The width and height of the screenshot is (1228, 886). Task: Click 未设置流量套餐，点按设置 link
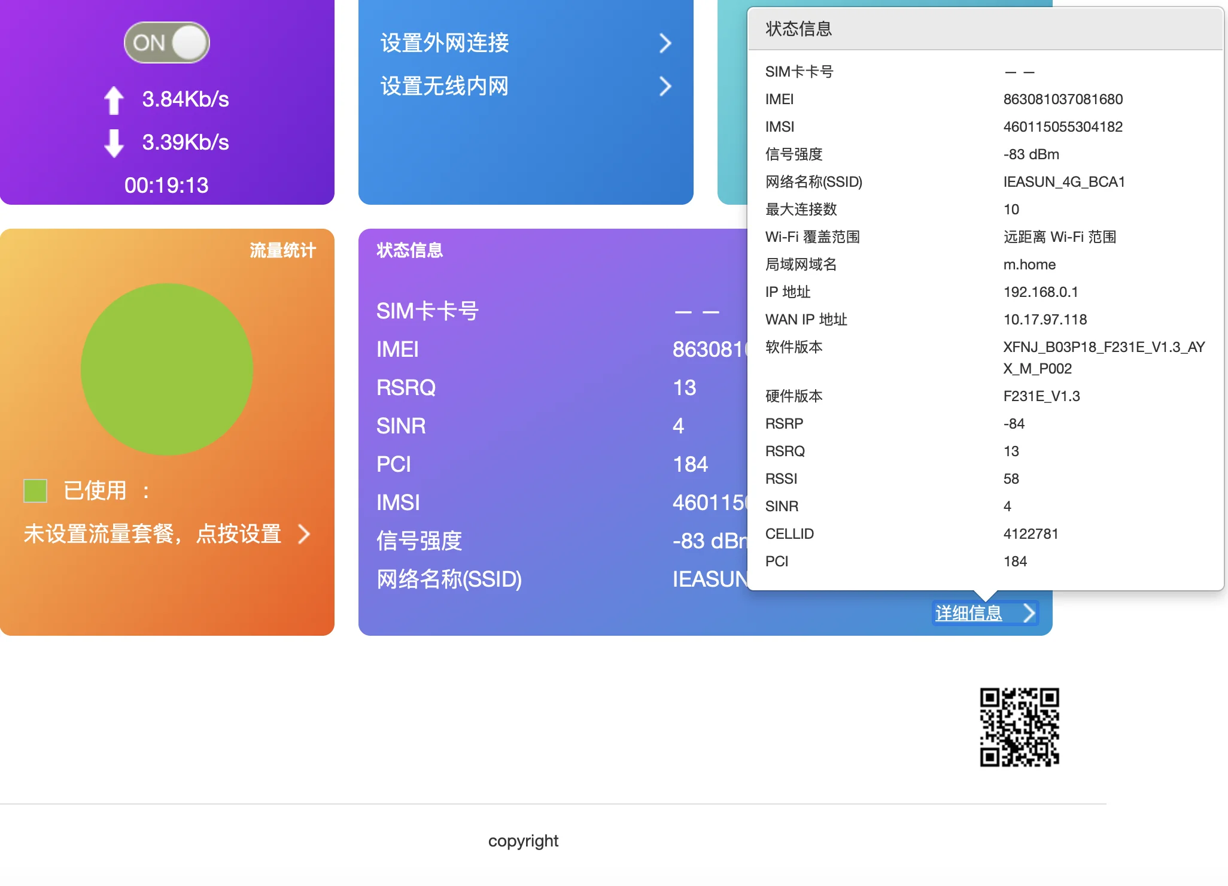(153, 533)
